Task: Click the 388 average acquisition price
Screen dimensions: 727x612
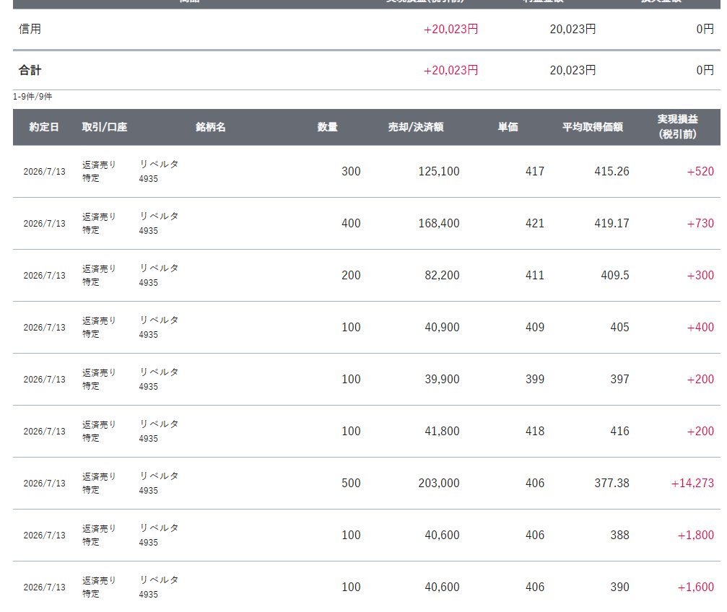Action: 619,535
